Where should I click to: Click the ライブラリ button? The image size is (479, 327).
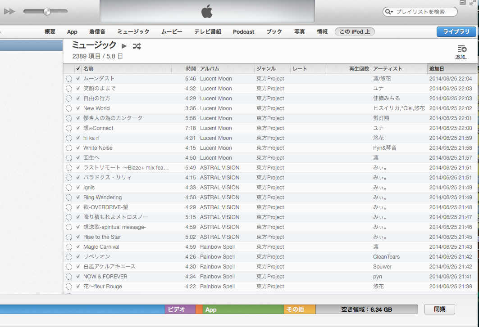[x=456, y=32]
